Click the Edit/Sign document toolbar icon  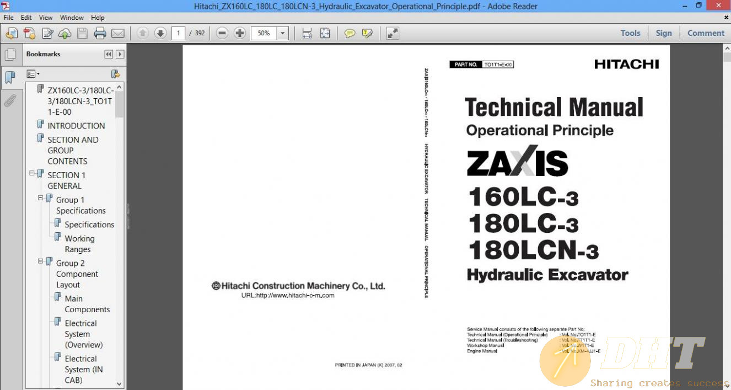point(47,33)
